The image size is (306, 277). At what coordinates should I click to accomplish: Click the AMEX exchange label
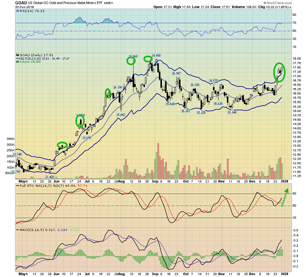click(109, 3)
